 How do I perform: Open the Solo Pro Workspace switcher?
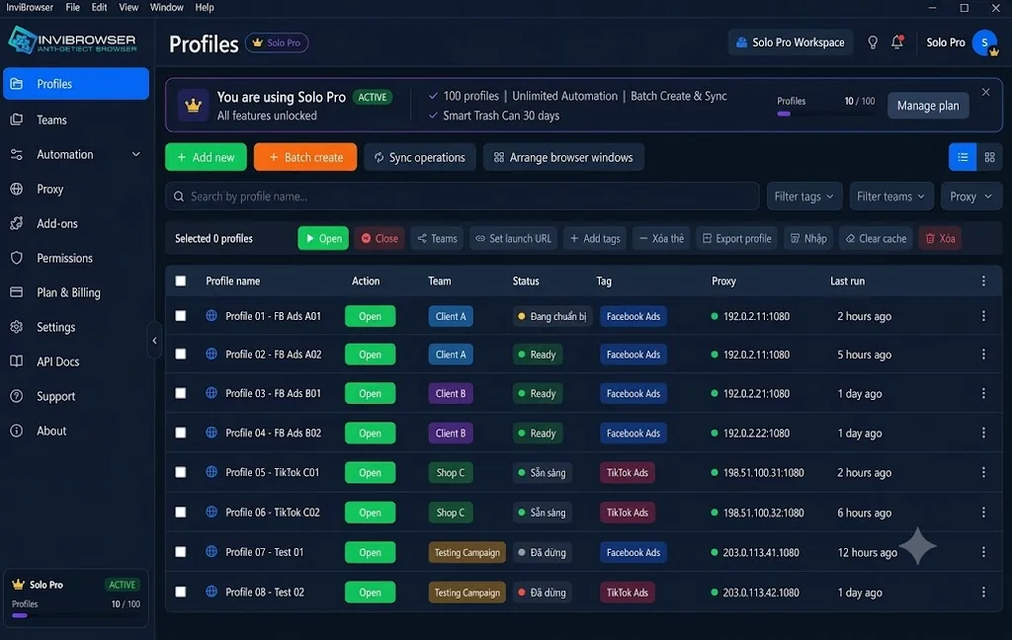(x=791, y=42)
